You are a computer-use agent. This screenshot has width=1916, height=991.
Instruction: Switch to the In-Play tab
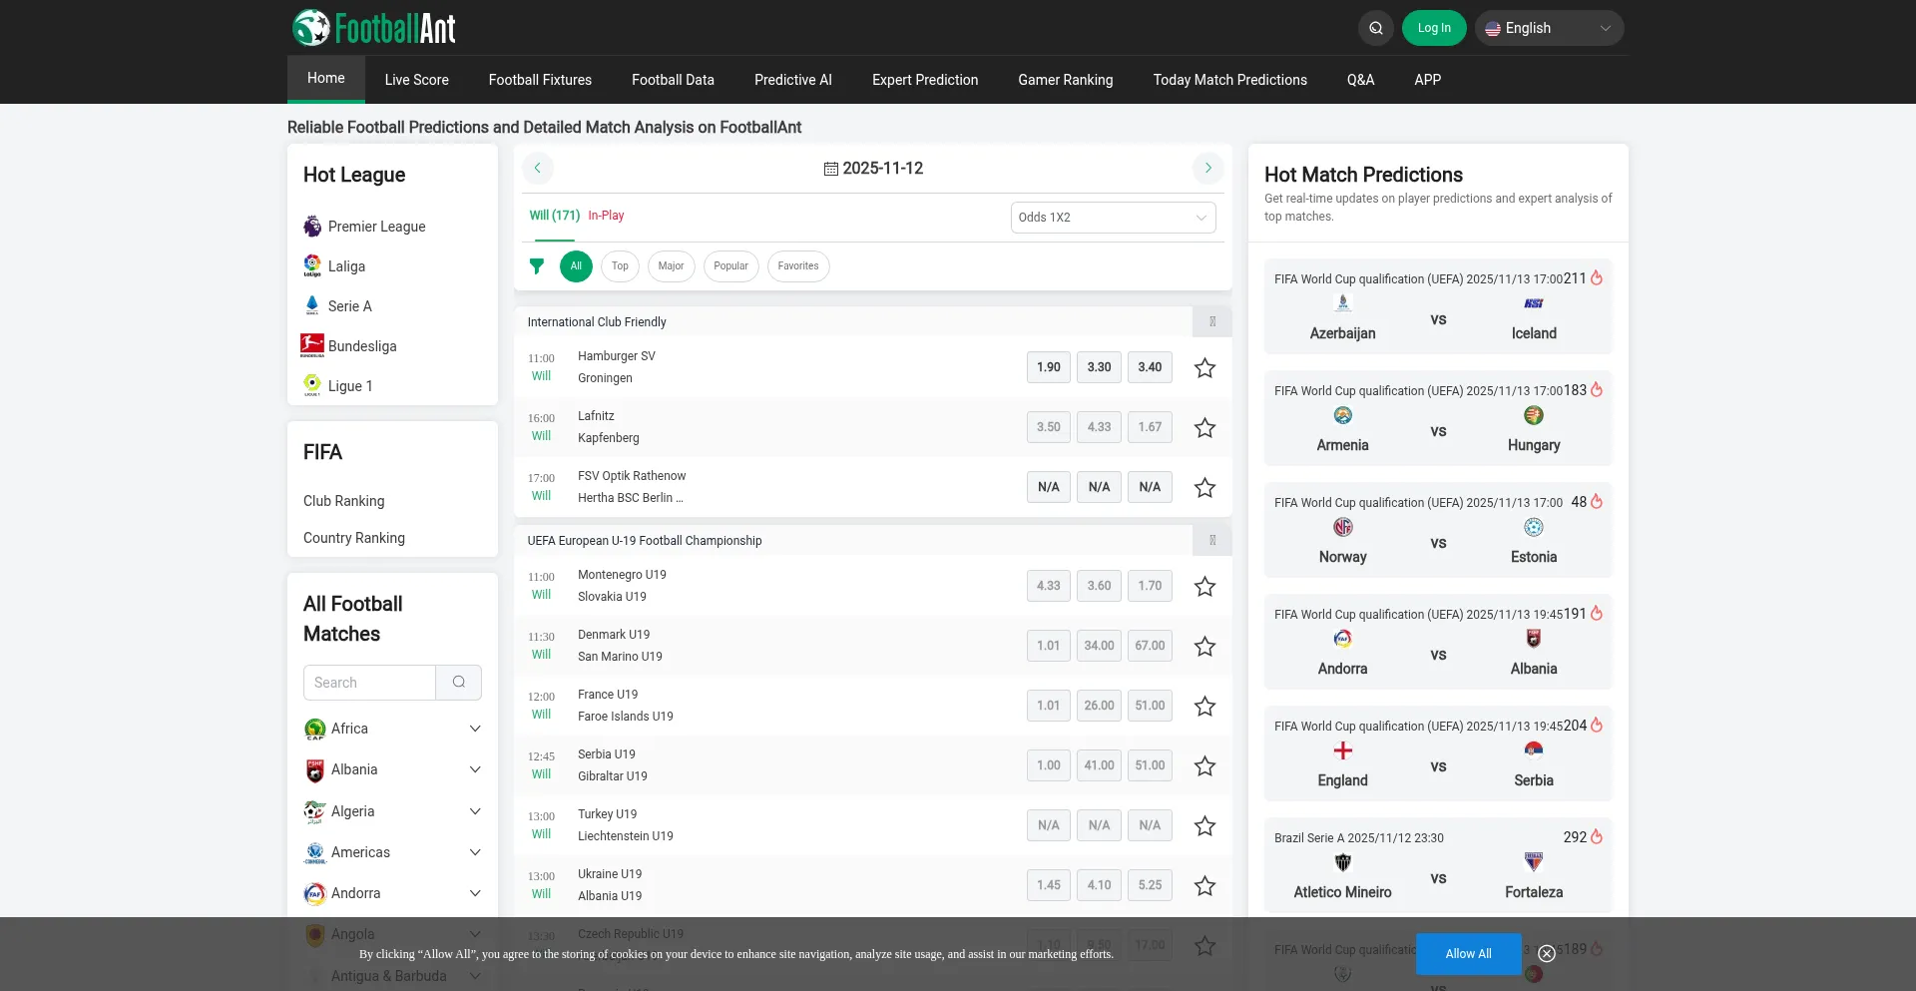coord(606,216)
